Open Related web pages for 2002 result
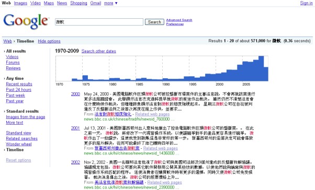The image size is (315, 190). click(x=164, y=182)
